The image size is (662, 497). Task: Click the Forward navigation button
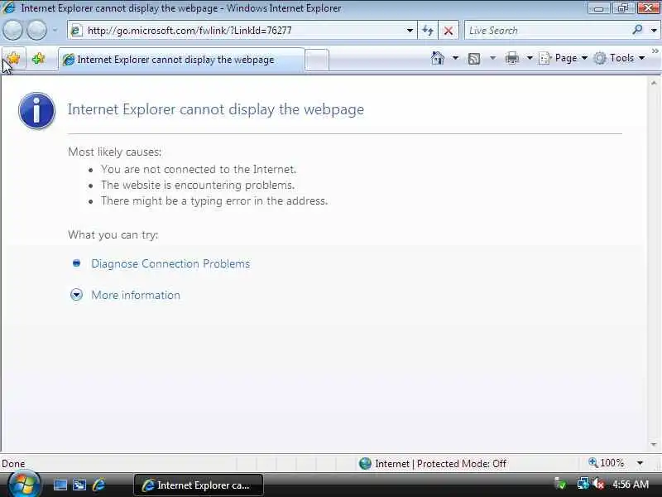37,31
